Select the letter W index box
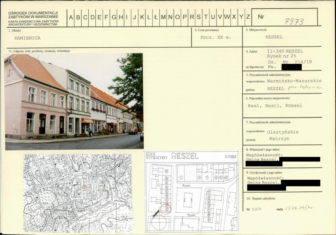The width and height of the screenshot is (336, 235). pyautogui.click(x=227, y=18)
